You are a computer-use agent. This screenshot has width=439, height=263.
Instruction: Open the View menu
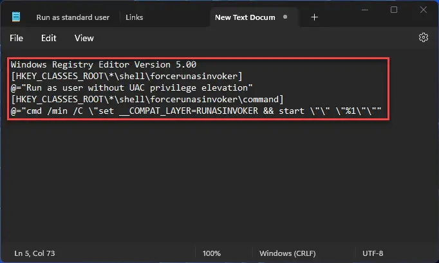84,38
